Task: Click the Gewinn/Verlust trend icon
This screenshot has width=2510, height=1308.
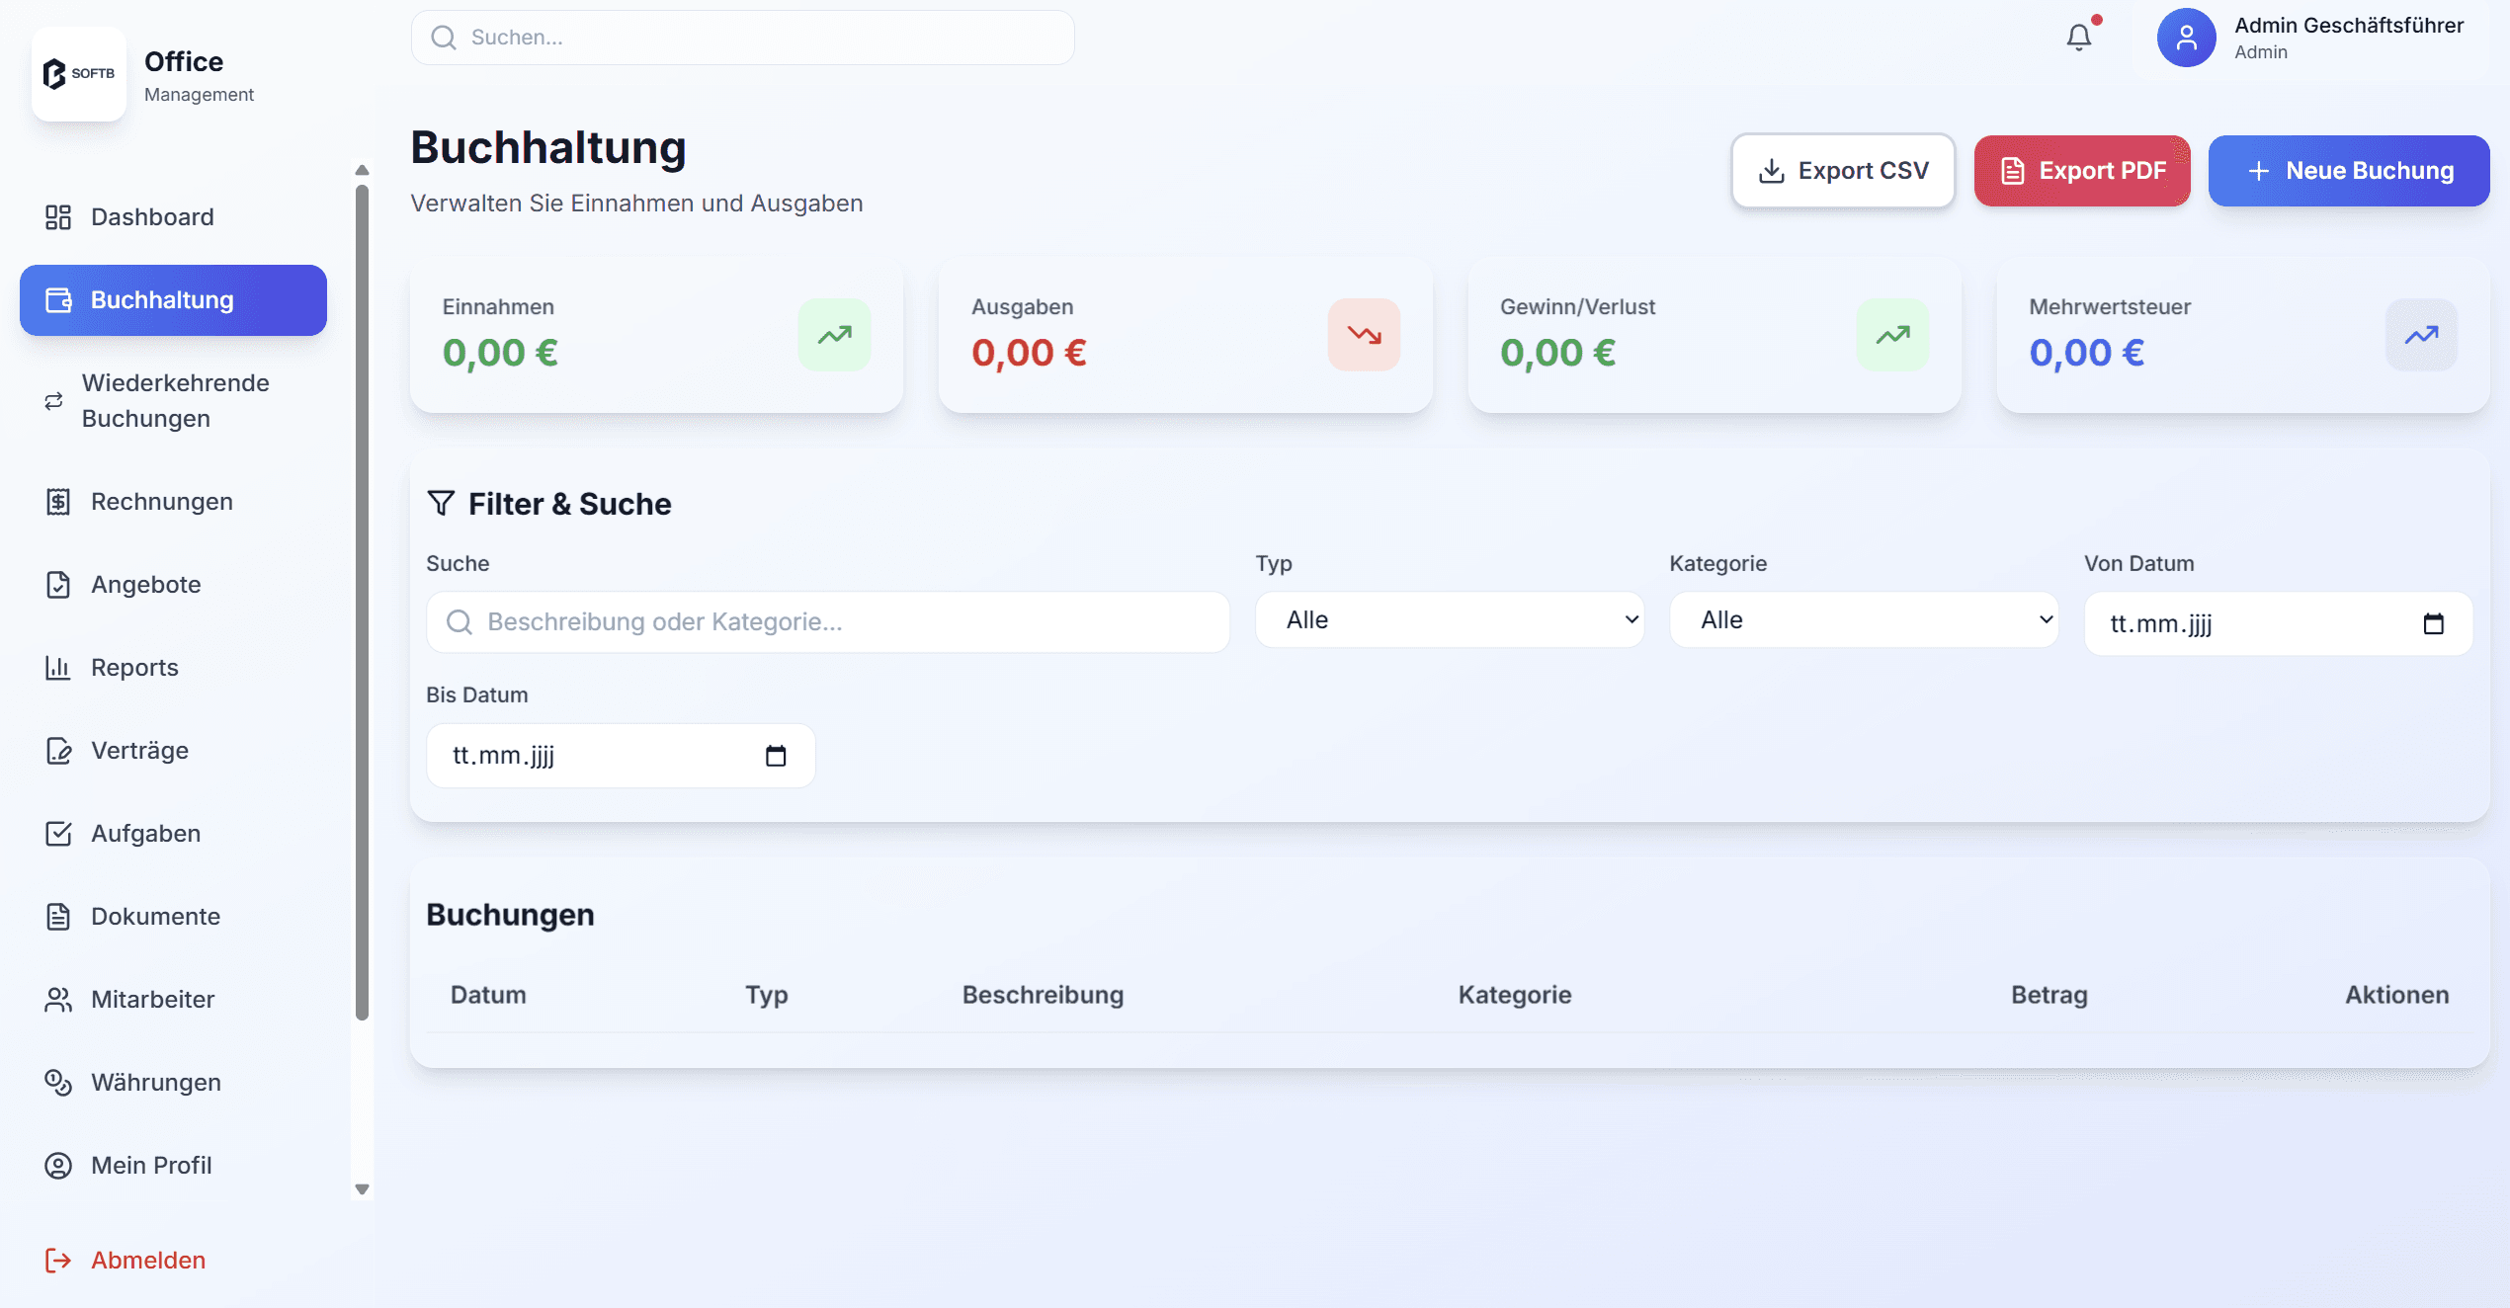Action: pos(1892,335)
